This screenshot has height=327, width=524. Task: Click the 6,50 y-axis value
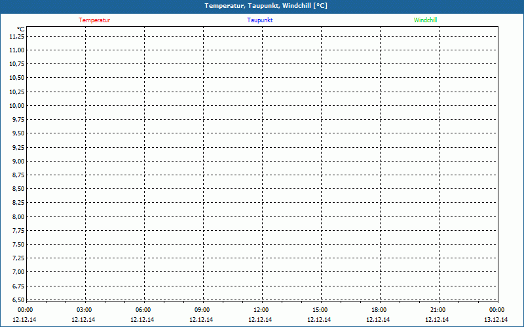18,300
